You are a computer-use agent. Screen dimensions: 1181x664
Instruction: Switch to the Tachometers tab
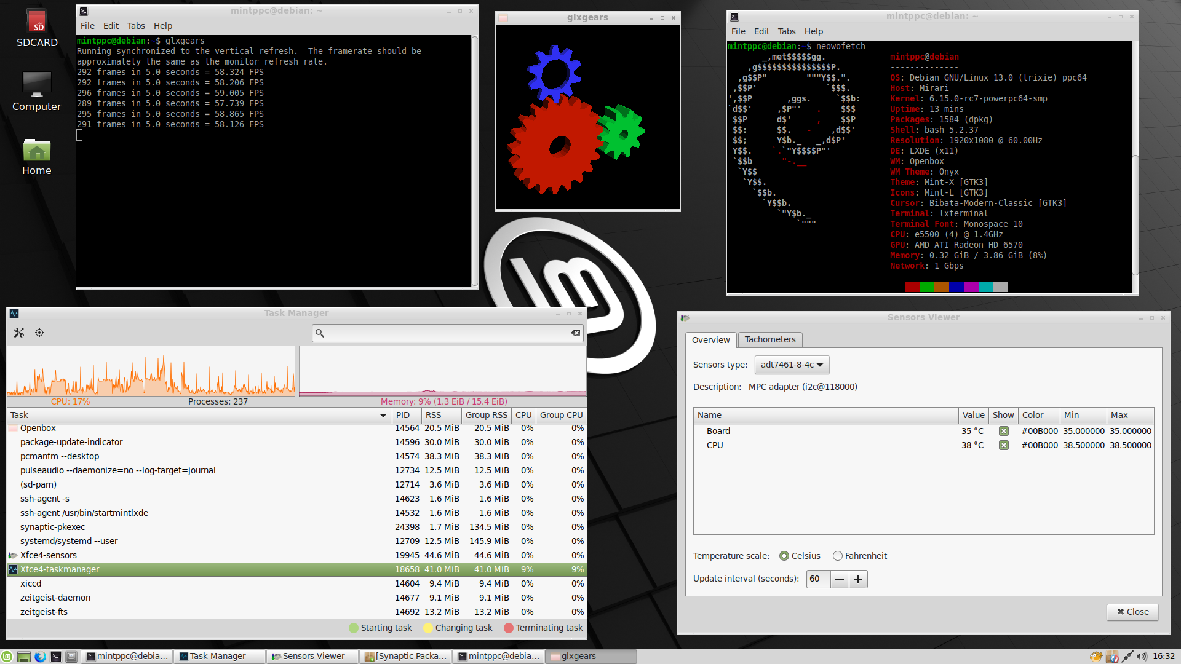point(769,339)
